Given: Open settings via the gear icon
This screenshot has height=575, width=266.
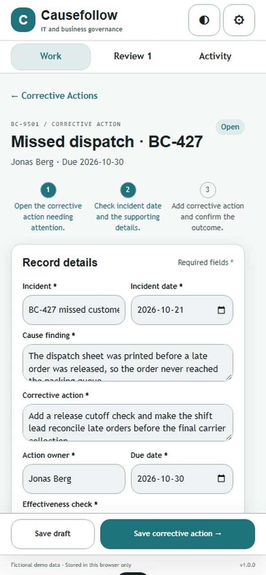Looking at the screenshot, I should [239, 20].
